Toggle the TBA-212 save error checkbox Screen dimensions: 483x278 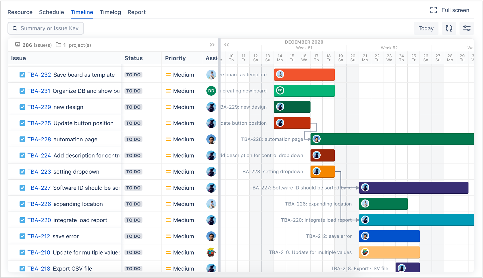click(x=22, y=236)
